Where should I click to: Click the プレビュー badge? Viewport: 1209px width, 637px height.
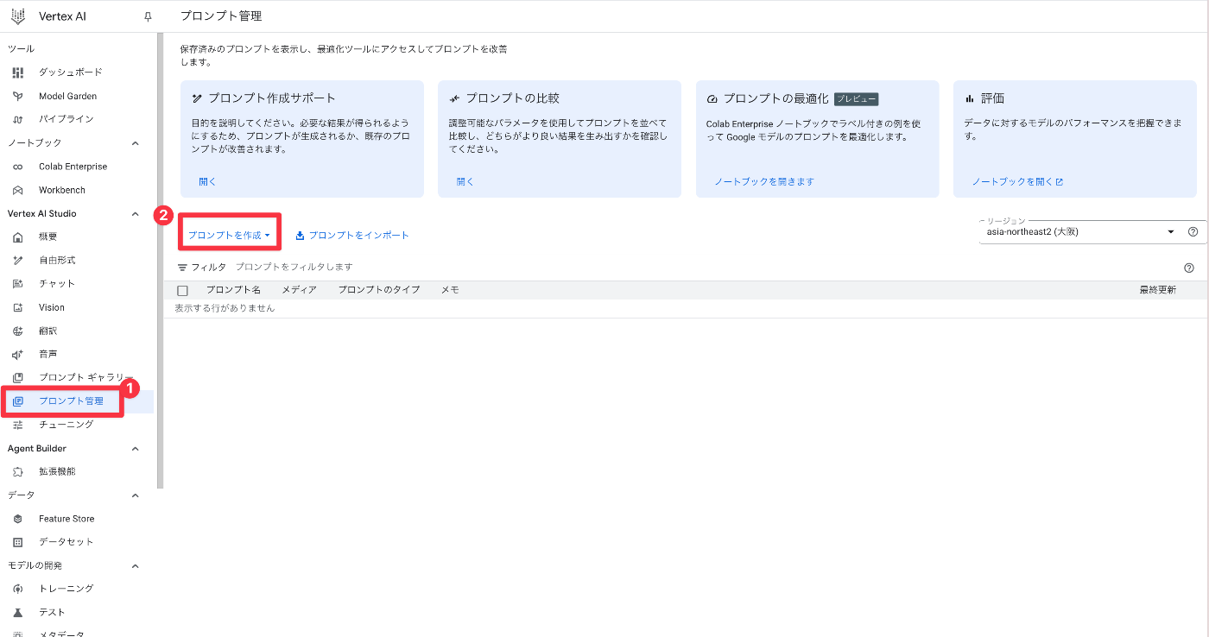point(857,99)
